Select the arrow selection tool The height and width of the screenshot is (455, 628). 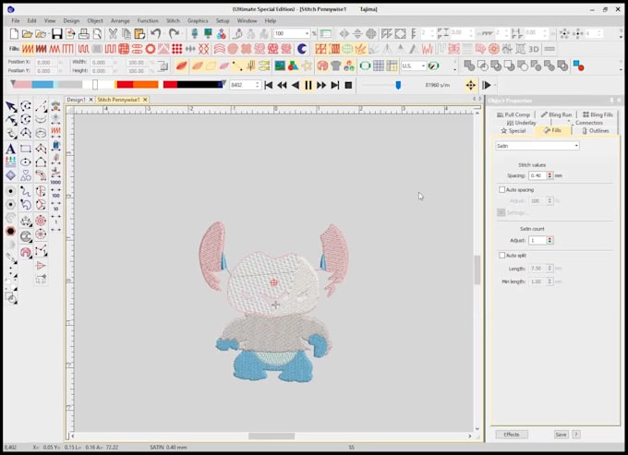pyautogui.click(x=11, y=106)
